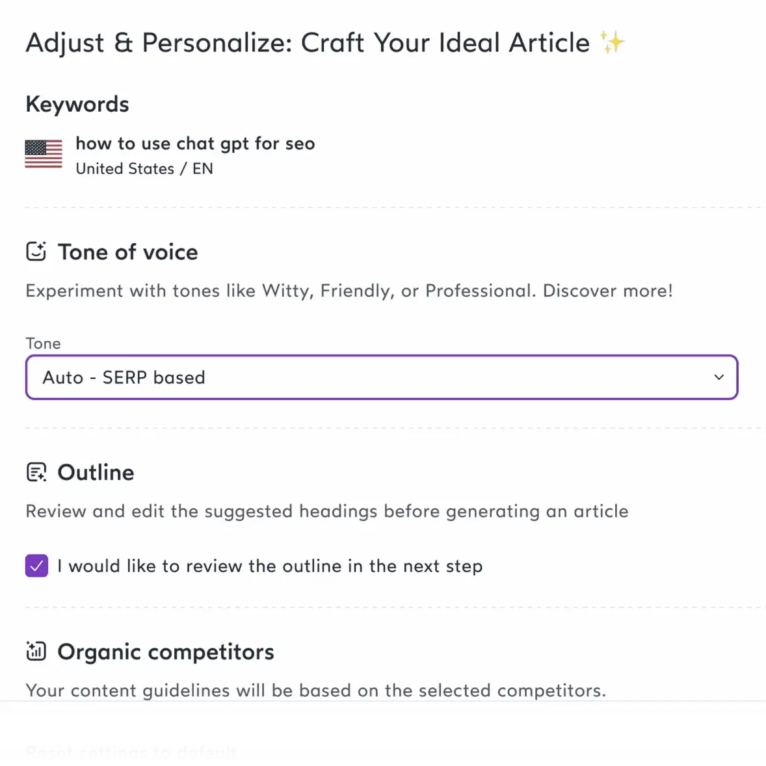Click the 'Outline' section heading
The image size is (766, 766).
[96, 473]
